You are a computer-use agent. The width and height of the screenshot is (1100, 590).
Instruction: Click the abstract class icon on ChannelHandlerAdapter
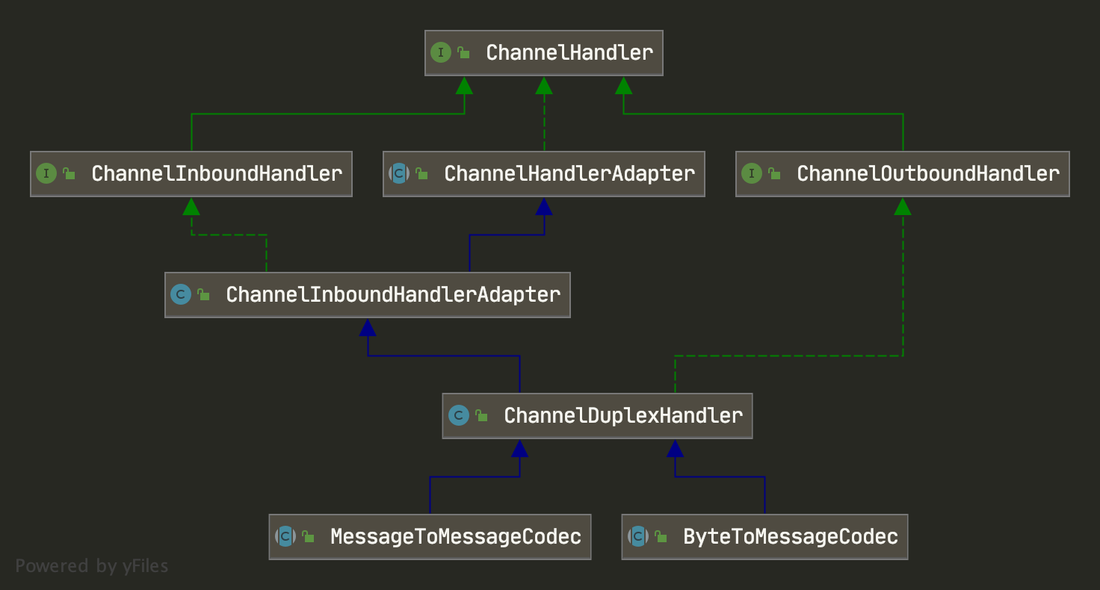(399, 174)
